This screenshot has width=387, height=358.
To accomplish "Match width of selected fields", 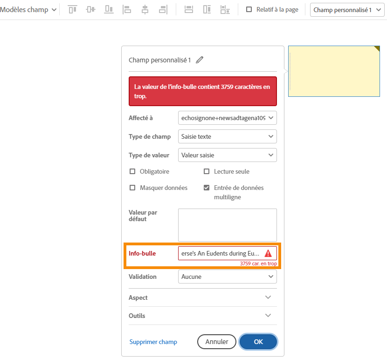I will [x=189, y=10].
